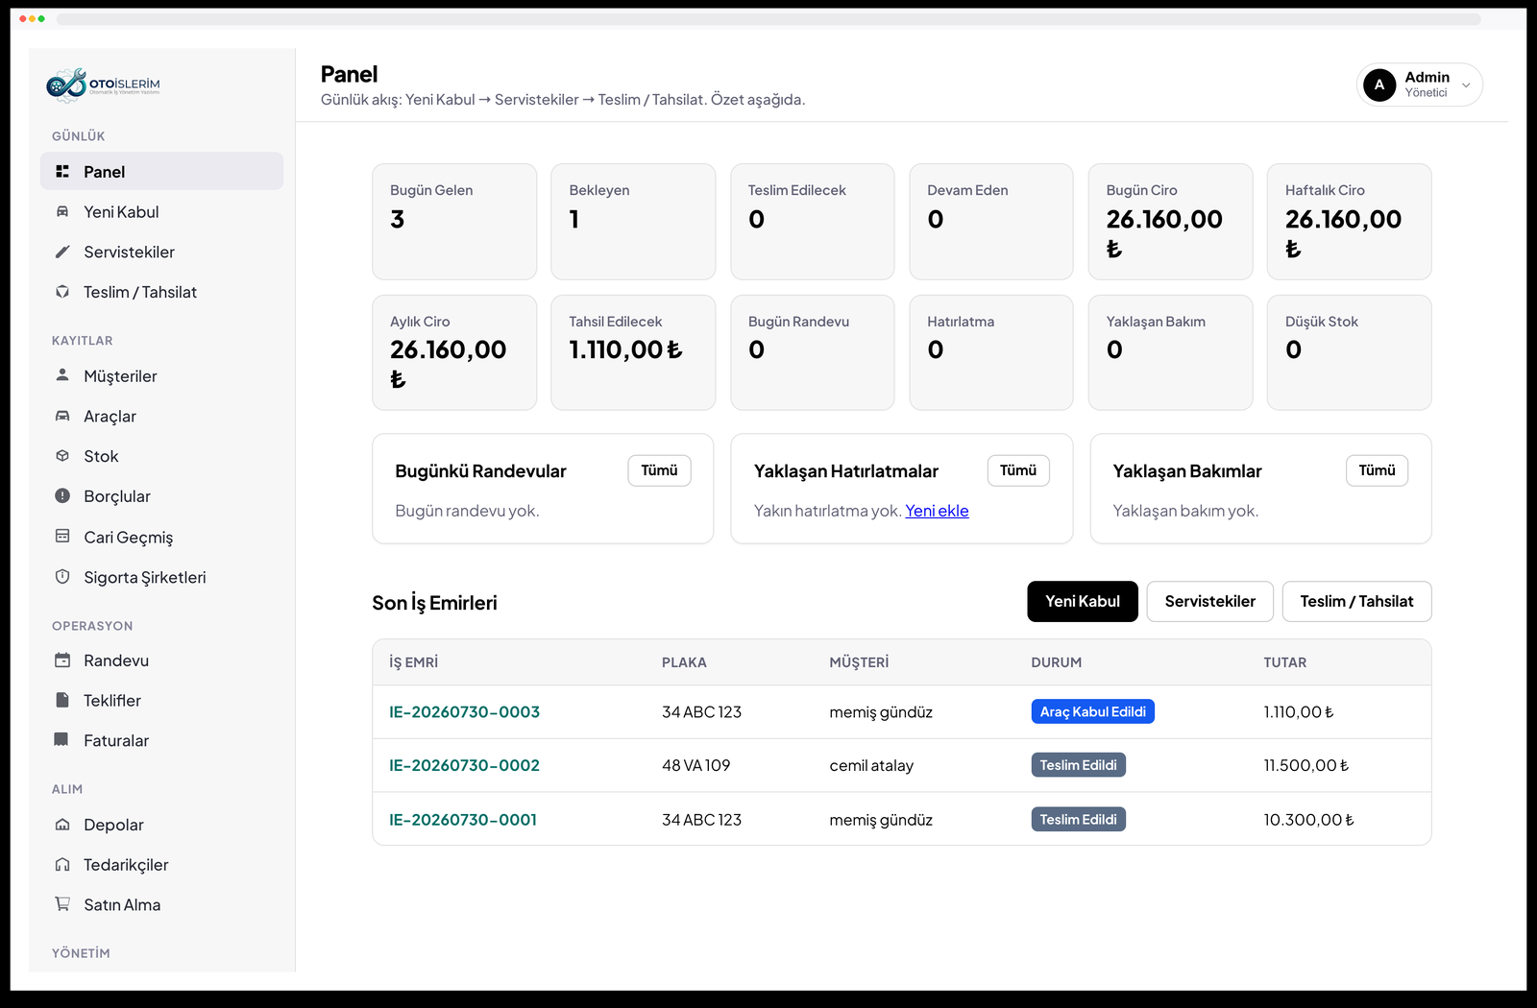The height and width of the screenshot is (1008, 1537).
Task: Click the black Yeni Kabul button
Action: click(1083, 601)
